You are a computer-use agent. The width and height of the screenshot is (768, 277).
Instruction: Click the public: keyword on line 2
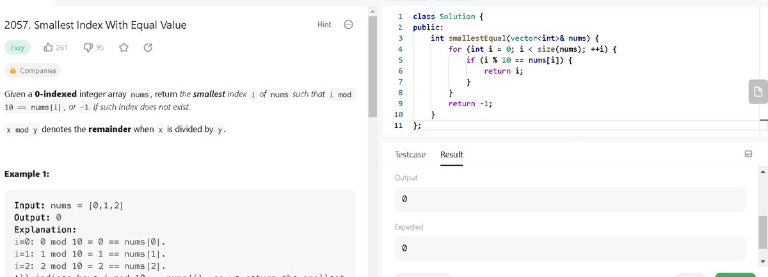(x=428, y=28)
